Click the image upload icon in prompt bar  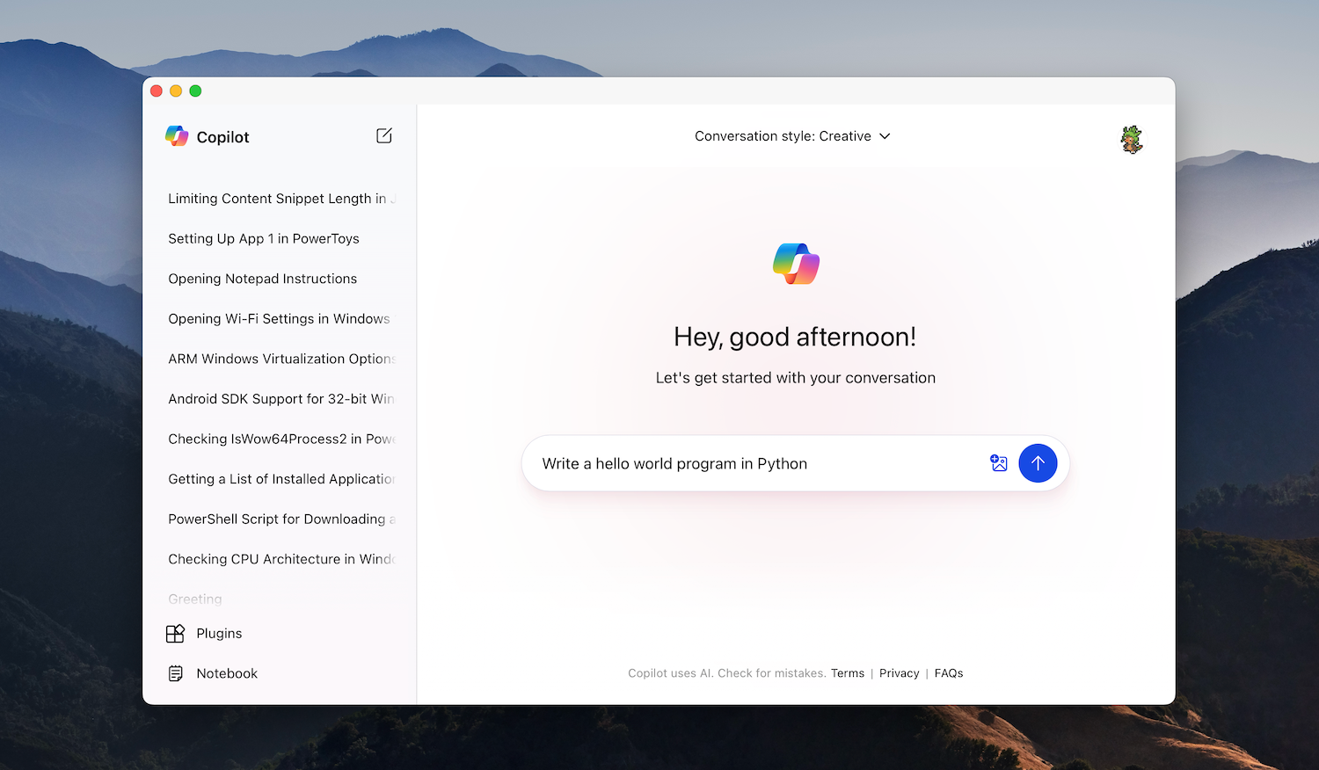998,463
